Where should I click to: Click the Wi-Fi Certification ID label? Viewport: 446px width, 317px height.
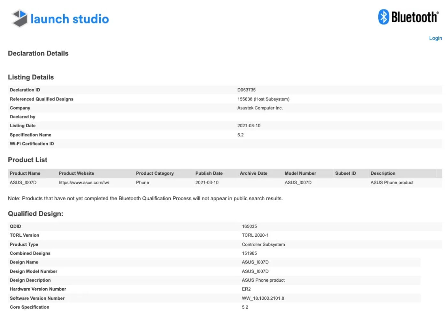32,144
